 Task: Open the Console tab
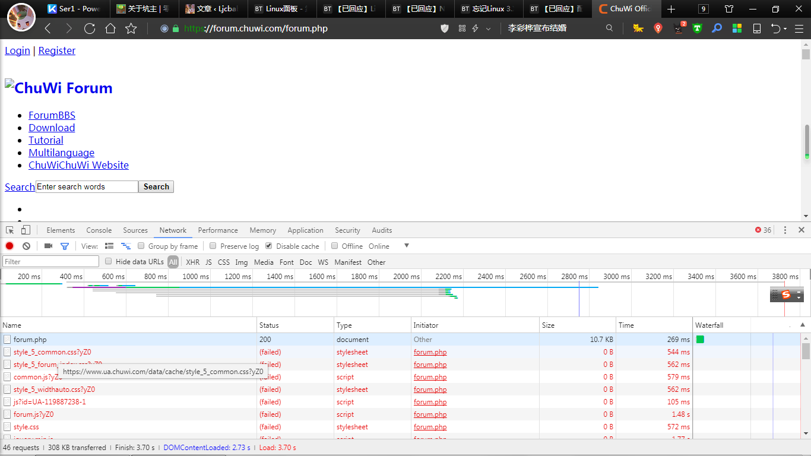99,230
